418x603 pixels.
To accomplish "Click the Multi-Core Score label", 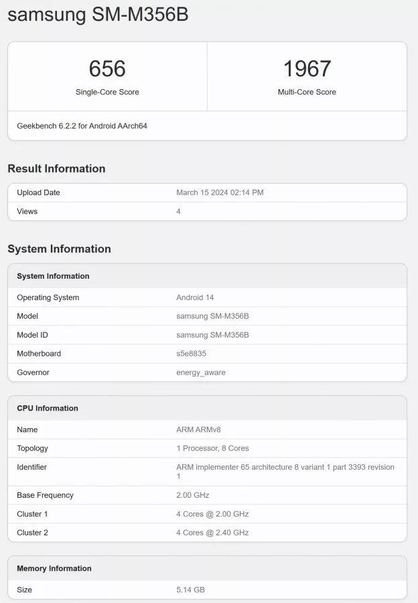I will [307, 92].
